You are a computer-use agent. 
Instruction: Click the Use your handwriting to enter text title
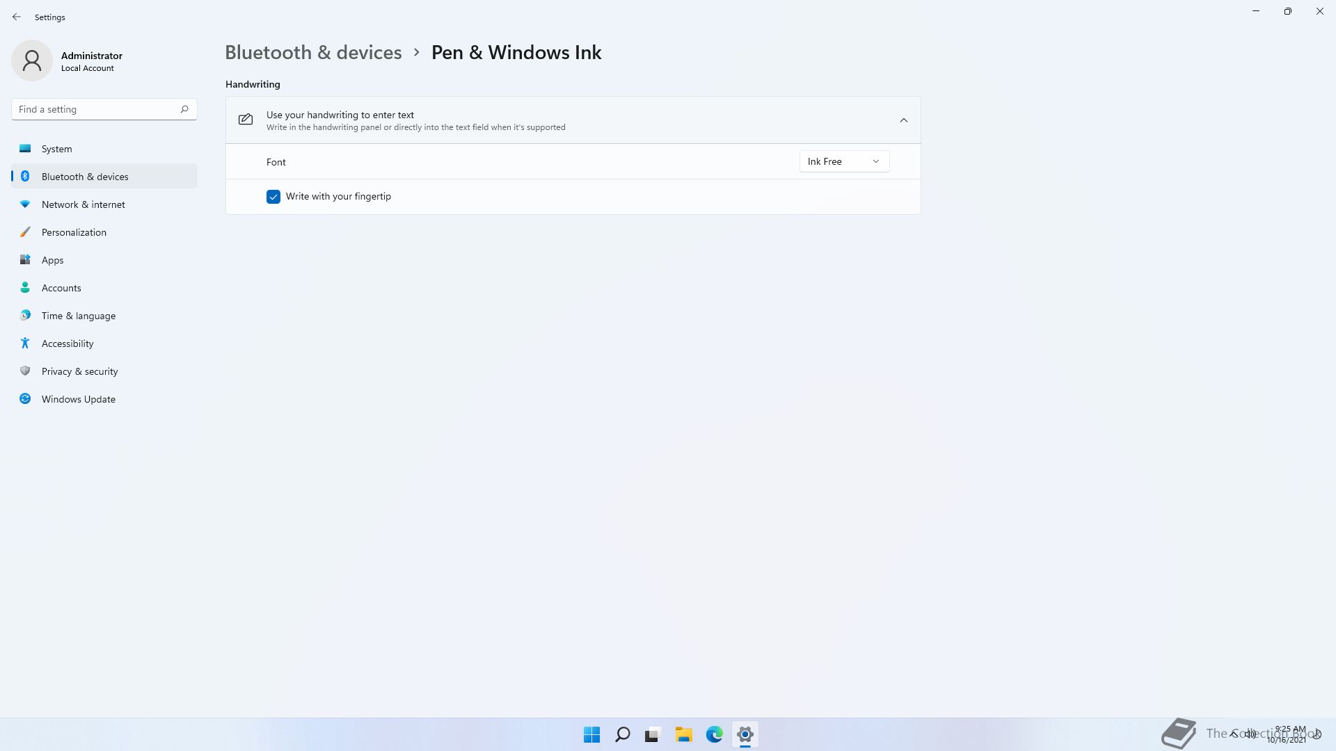click(340, 115)
